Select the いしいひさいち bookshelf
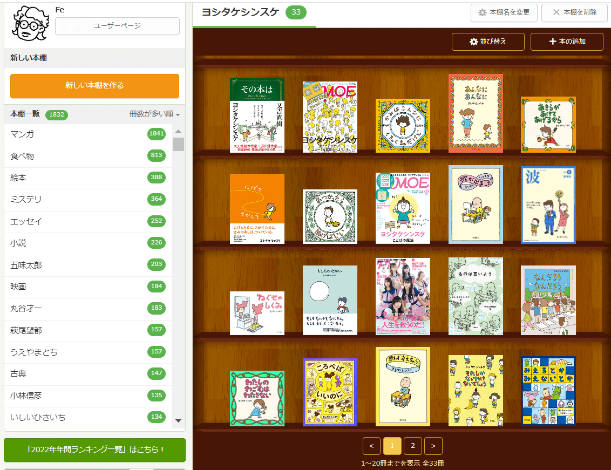This screenshot has width=611, height=470. click(88, 418)
